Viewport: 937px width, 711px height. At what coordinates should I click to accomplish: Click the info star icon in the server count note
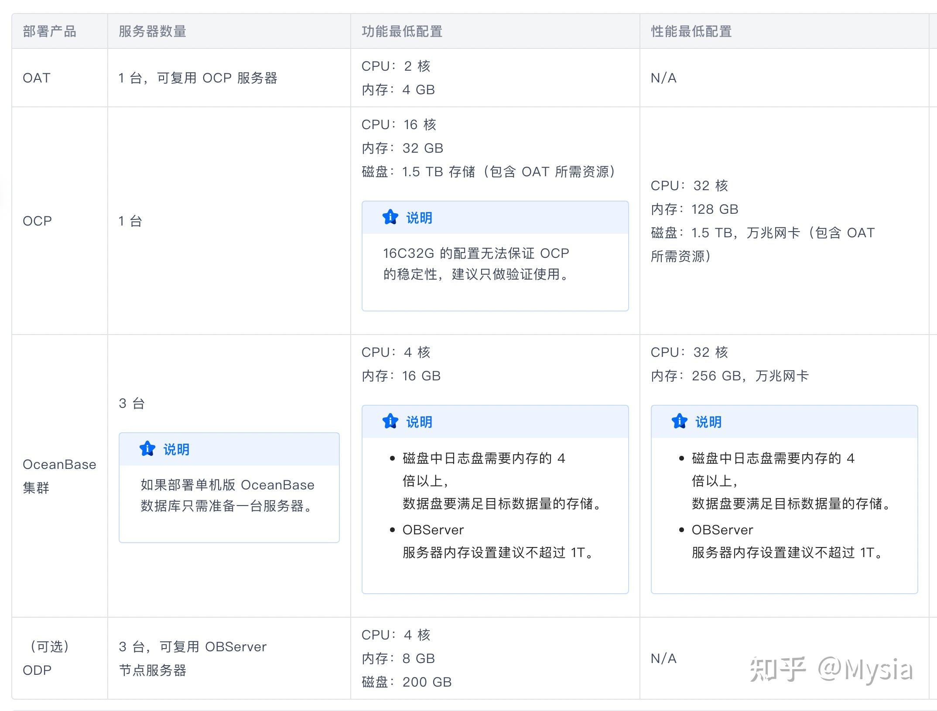pyautogui.click(x=147, y=448)
